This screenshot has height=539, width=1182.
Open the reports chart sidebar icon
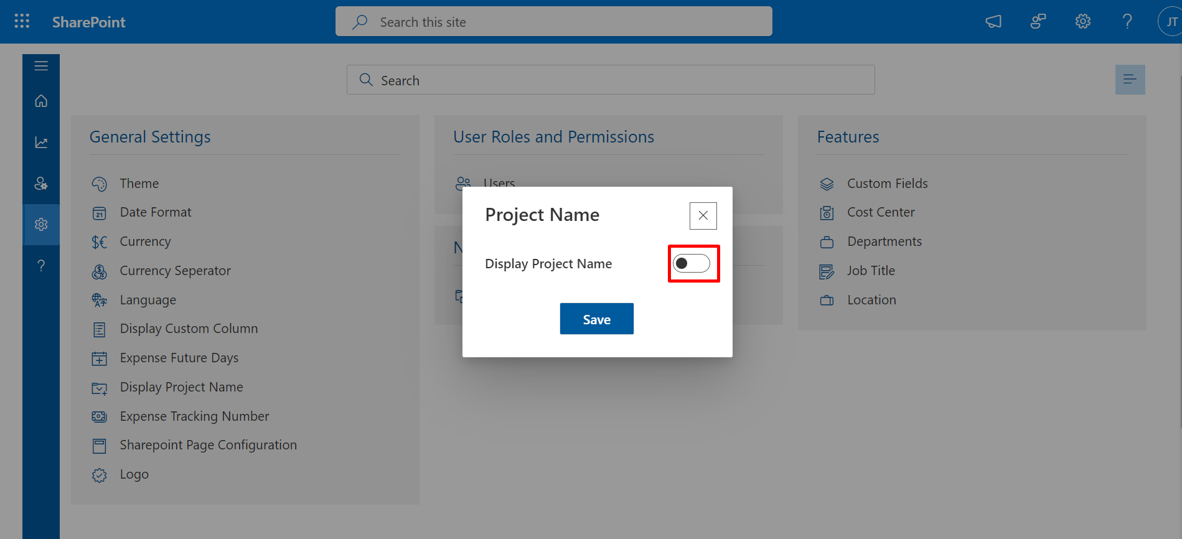[41, 143]
